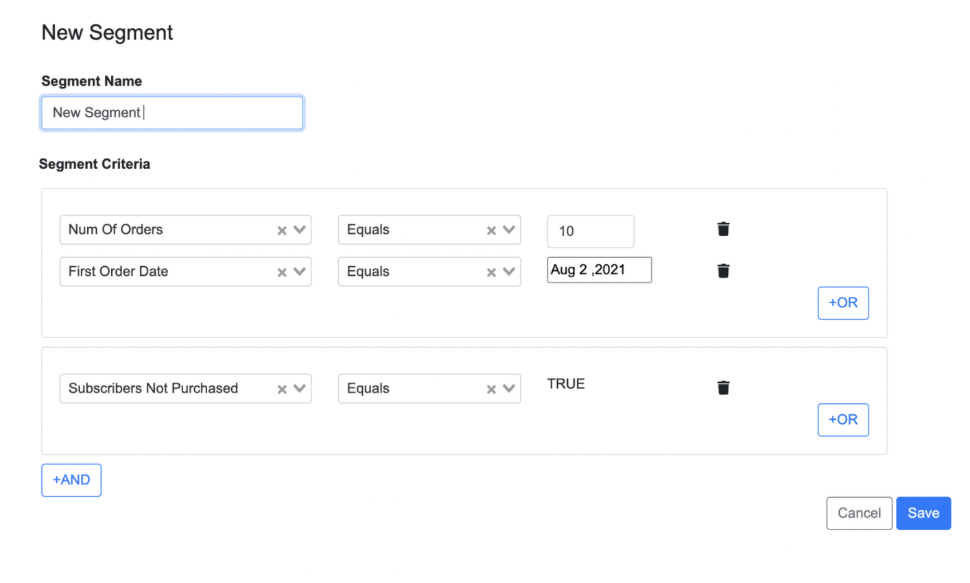Image resolution: width=970 pixels, height=583 pixels.
Task: Add a new AND criteria group
Action: tap(71, 480)
